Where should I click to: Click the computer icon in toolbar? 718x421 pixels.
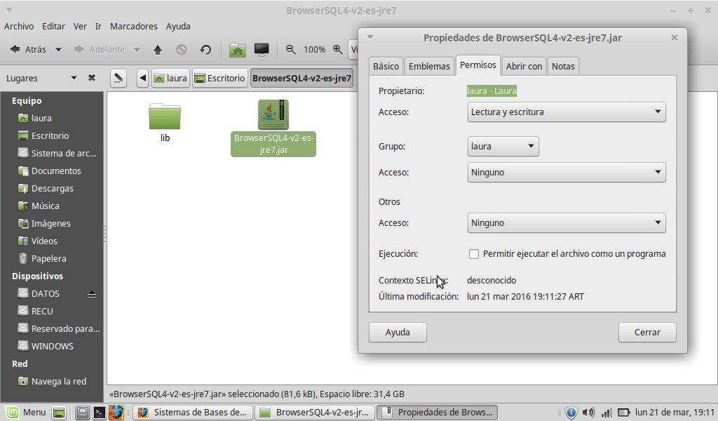[x=262, y=50]
